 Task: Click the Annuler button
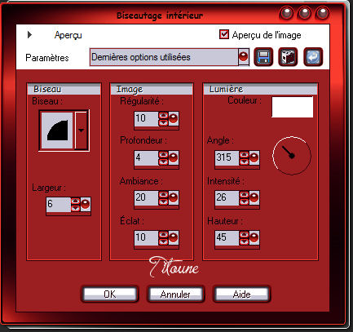pos(175,294)
